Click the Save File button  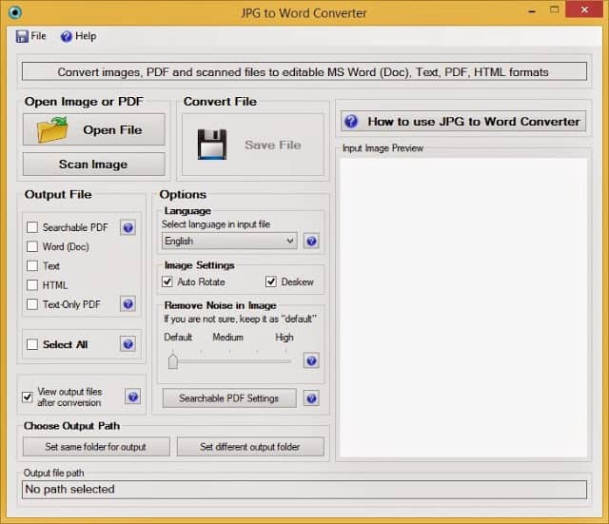[x=253, y=145]
